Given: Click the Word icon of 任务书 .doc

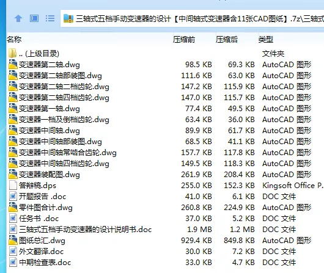Looking at the screenshot, I should click(13, 218).
